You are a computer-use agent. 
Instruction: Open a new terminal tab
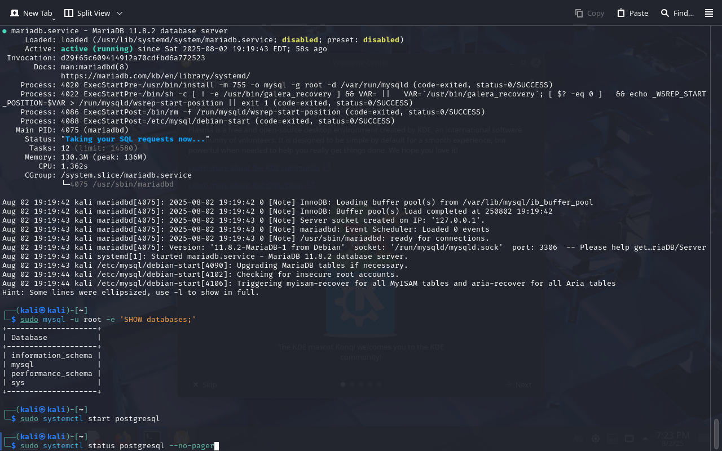pyautogui.click(x=31, y=12)
